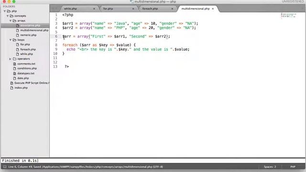Collapse the arrays folder arrow

click(x=11, y=21)
